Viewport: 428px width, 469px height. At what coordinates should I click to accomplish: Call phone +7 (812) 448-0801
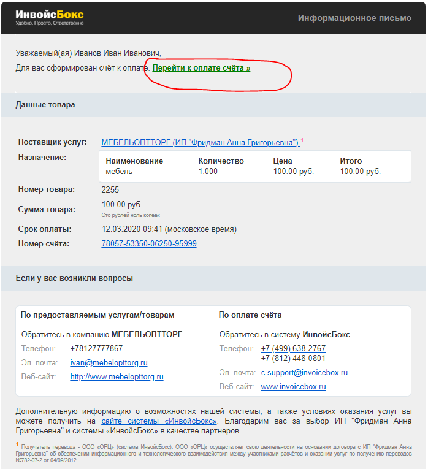click(293, 358)
